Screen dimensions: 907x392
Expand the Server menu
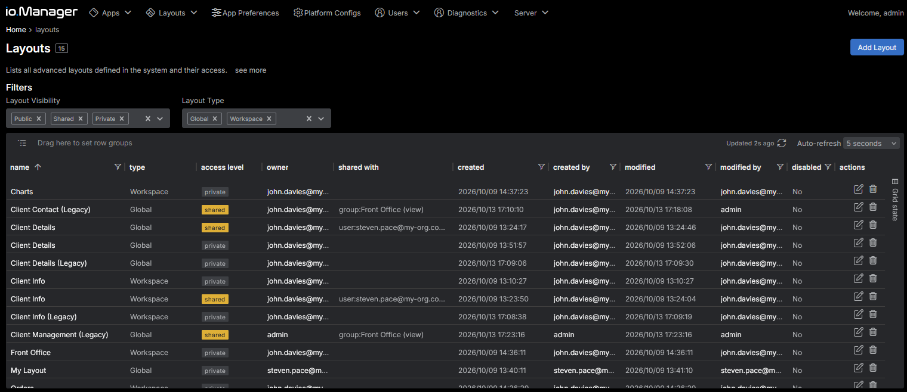pyautogui.click(x=531, y=13)
